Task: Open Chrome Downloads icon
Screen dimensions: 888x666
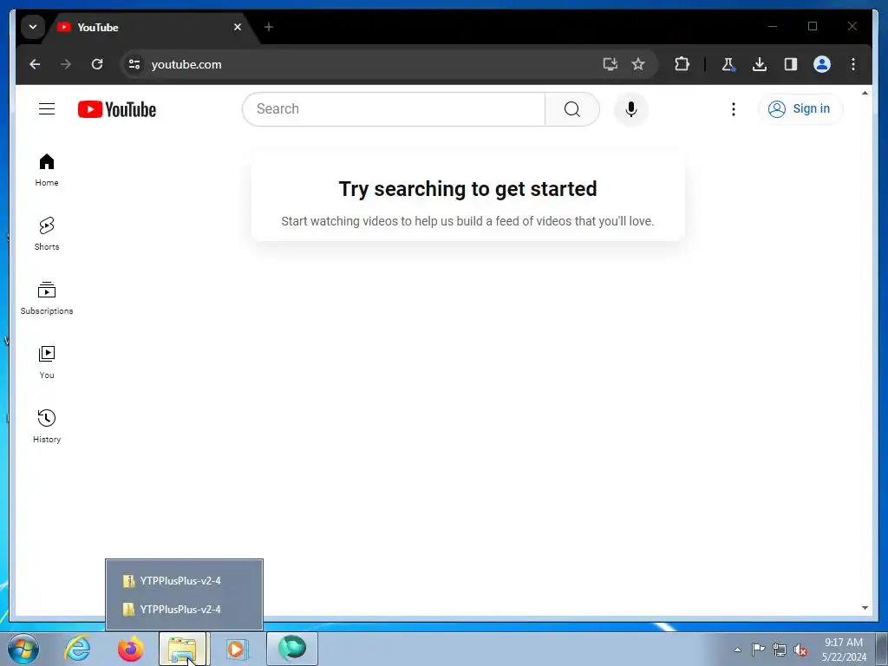Action: [760, 64]
